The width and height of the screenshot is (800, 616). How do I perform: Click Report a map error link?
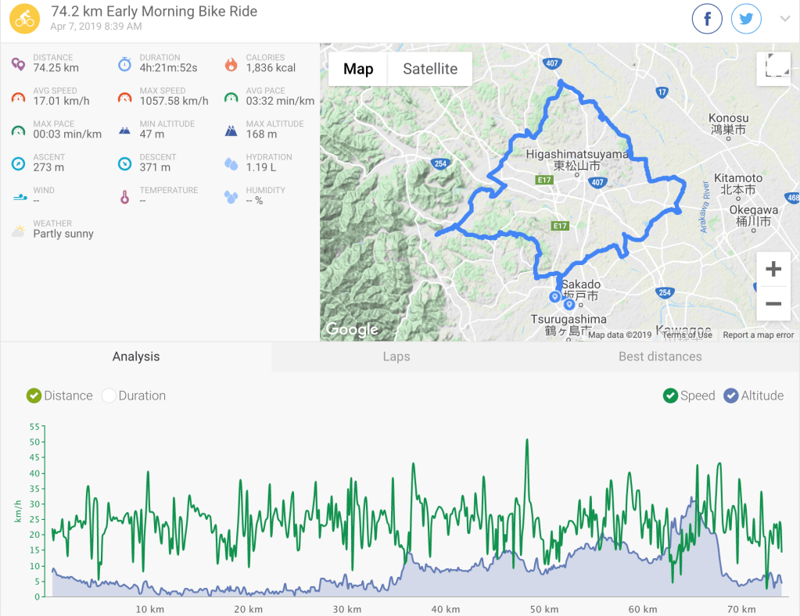click(x=759, y=335)
